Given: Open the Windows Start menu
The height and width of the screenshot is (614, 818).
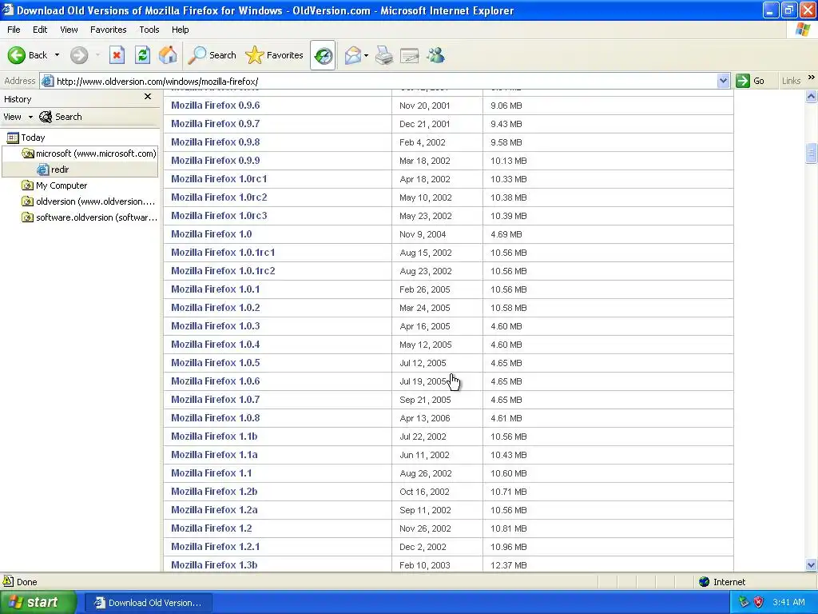Looking at the screenshot, I should point(37,602).
